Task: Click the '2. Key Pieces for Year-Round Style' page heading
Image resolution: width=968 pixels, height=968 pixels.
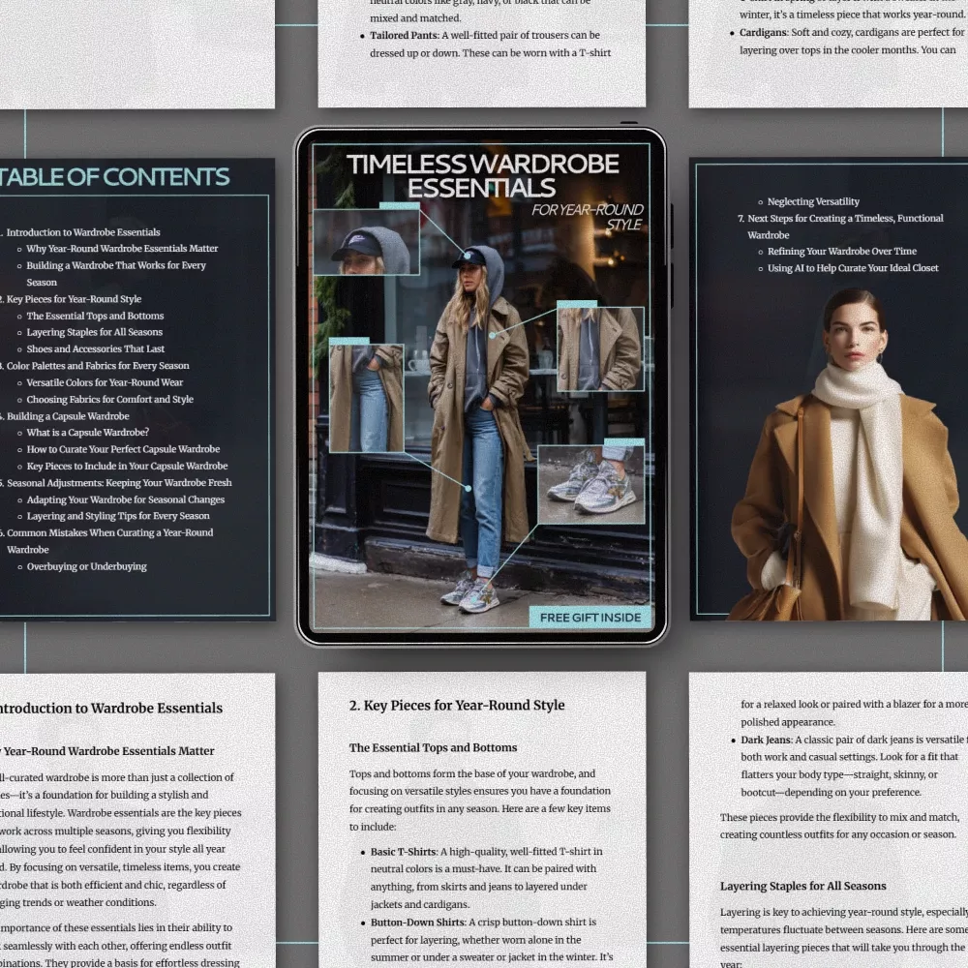Action: 457,706
